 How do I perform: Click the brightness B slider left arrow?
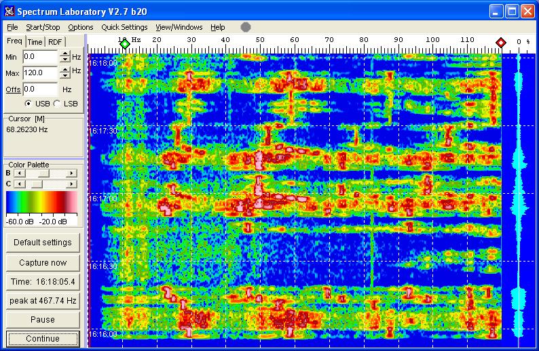pos(20,173)
